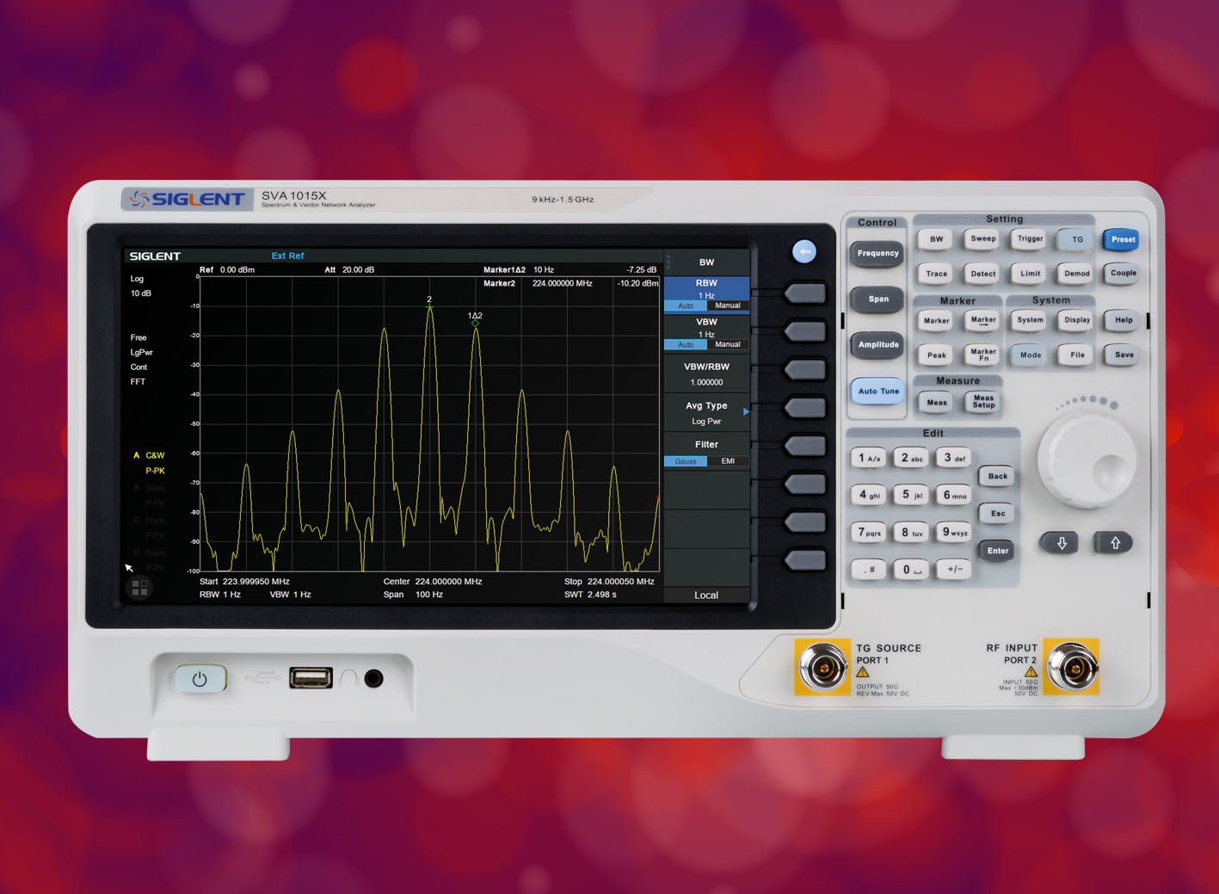Click the keypad Enter key
Viewport: 1219px width, 894px height.
click(997, 552)
